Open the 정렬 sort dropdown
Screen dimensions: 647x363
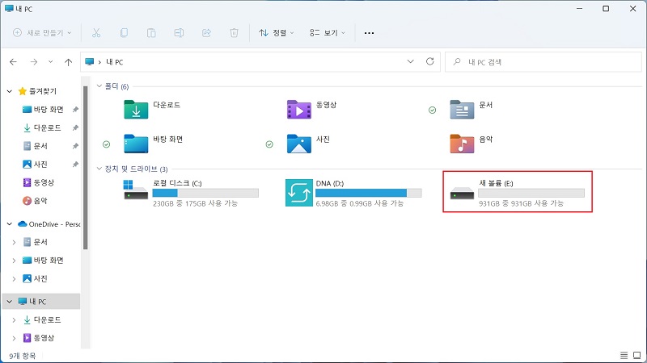[276, 33]
